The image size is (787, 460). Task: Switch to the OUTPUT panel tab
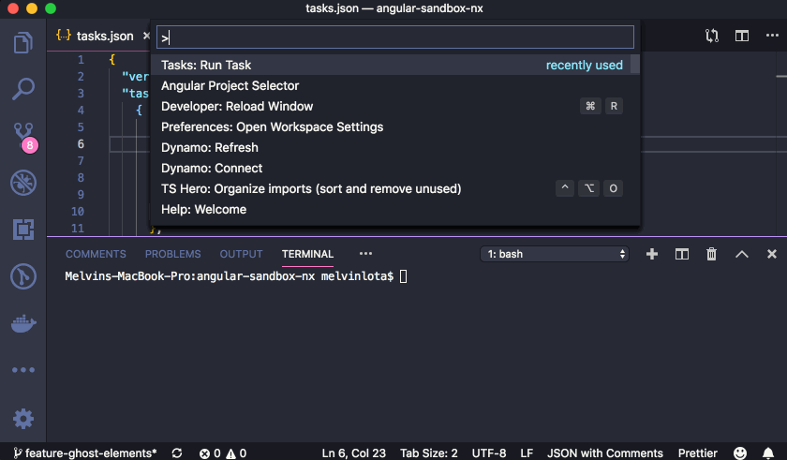click(241, 254)
